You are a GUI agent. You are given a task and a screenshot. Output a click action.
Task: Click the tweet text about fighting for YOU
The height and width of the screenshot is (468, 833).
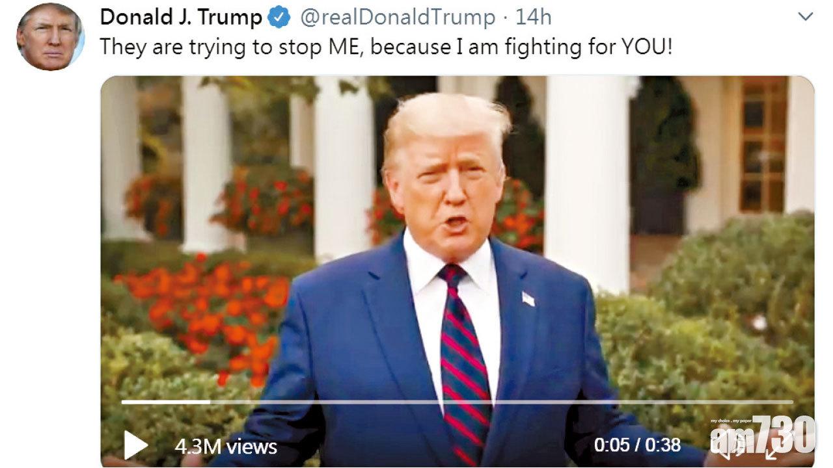point(385,47)
